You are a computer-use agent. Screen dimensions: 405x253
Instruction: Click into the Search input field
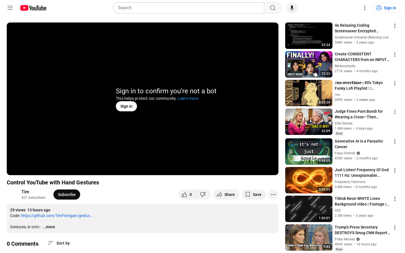(188, 8)
